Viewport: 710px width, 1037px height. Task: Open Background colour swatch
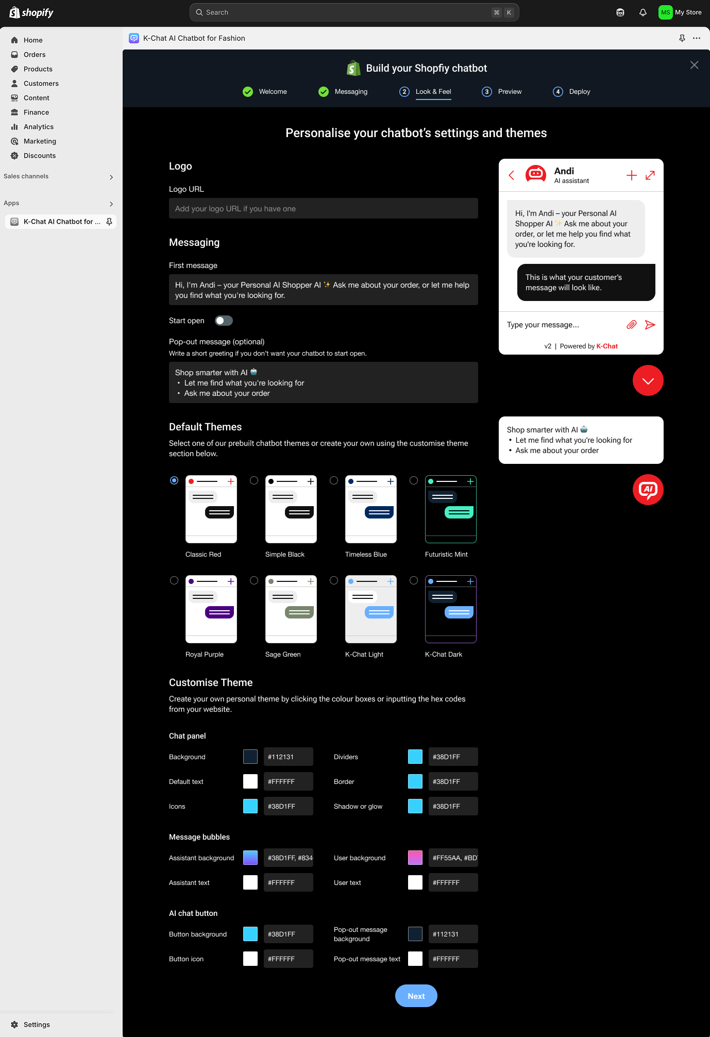click(x=250, y=757)
